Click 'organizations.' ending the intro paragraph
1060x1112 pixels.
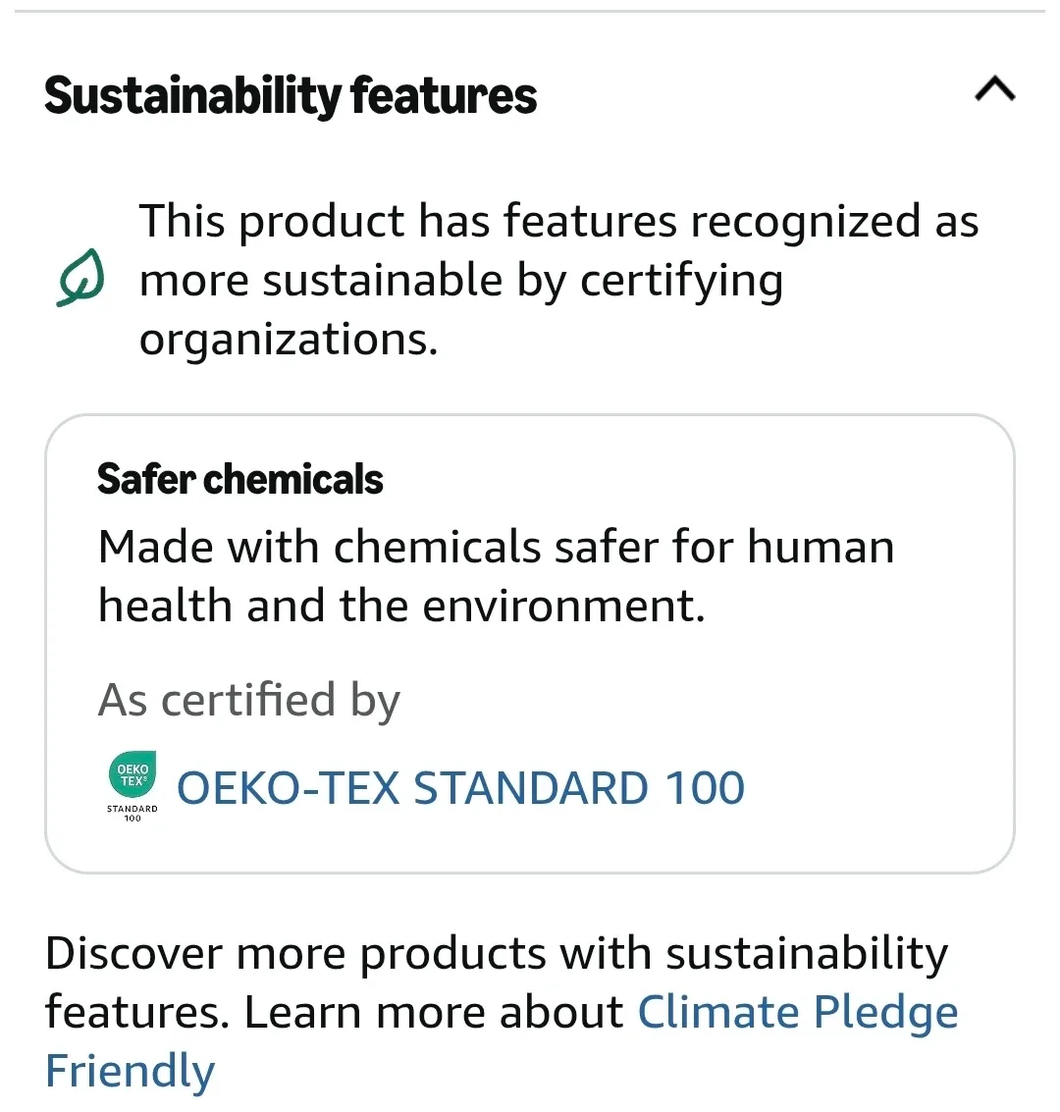[x=288, y=340]
